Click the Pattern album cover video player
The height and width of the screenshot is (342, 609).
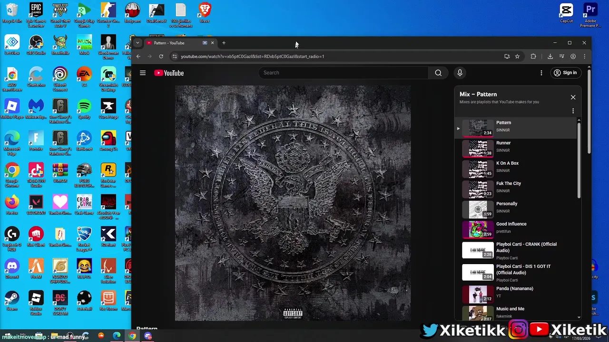coord(293,203)
